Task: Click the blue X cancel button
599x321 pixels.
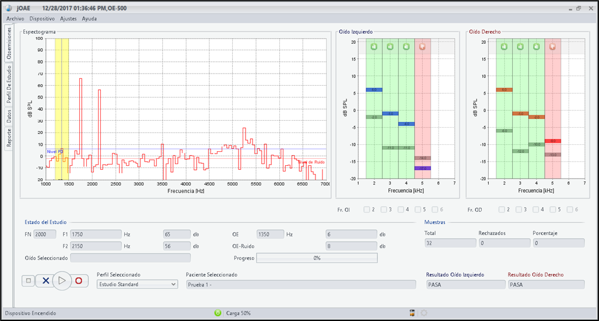Action: click(45, 281)
